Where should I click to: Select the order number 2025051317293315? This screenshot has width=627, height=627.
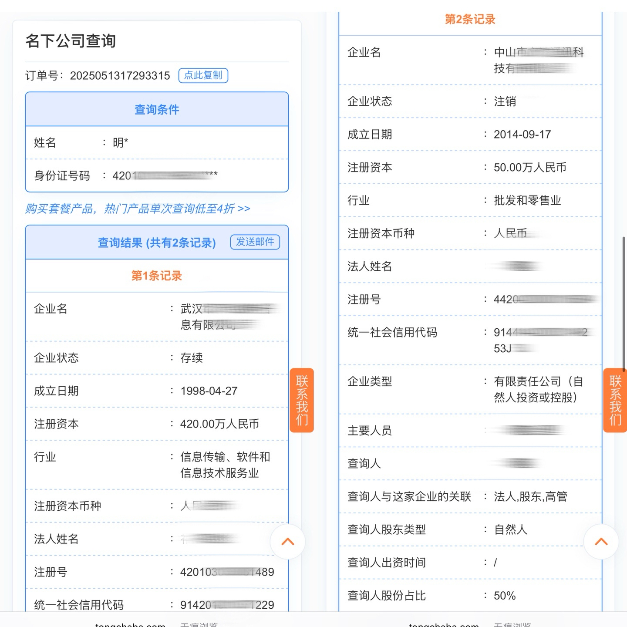pos(120,76)
